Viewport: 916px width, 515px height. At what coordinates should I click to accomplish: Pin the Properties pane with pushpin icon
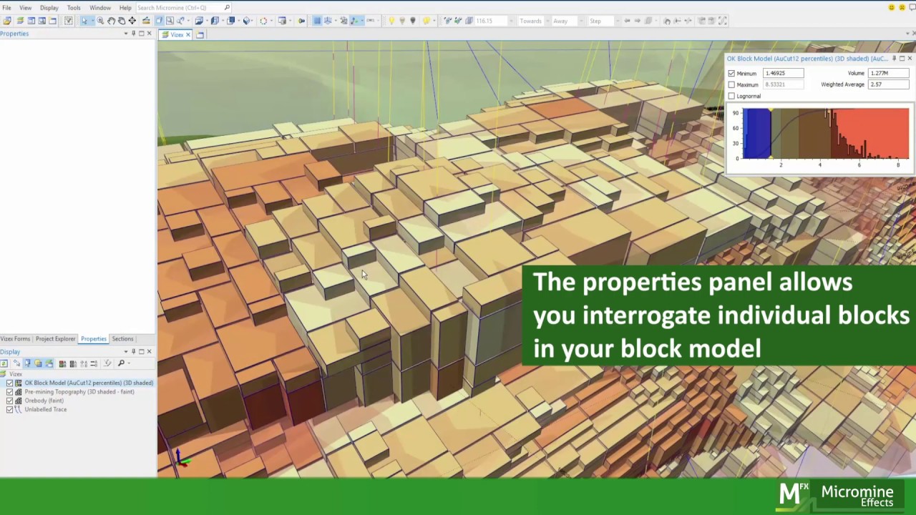pos(133,34)
